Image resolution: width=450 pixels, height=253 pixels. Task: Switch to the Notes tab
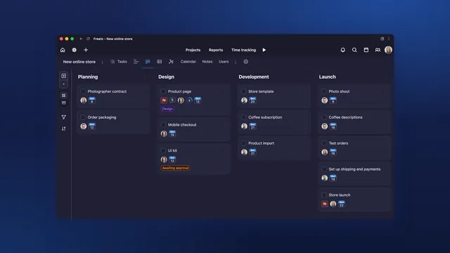(x=207, y=62)
